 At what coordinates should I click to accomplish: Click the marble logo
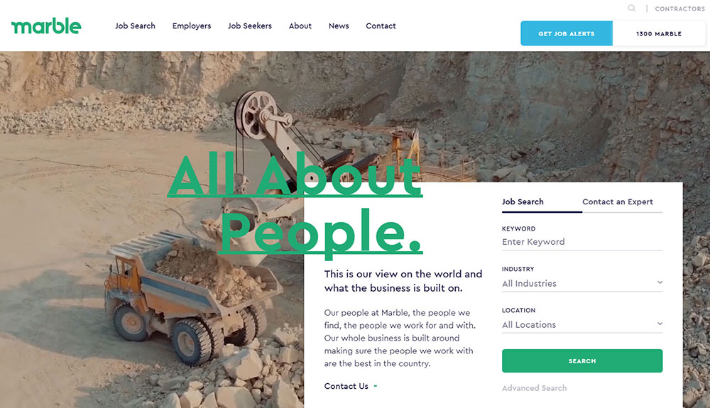(x=46, y=26)
